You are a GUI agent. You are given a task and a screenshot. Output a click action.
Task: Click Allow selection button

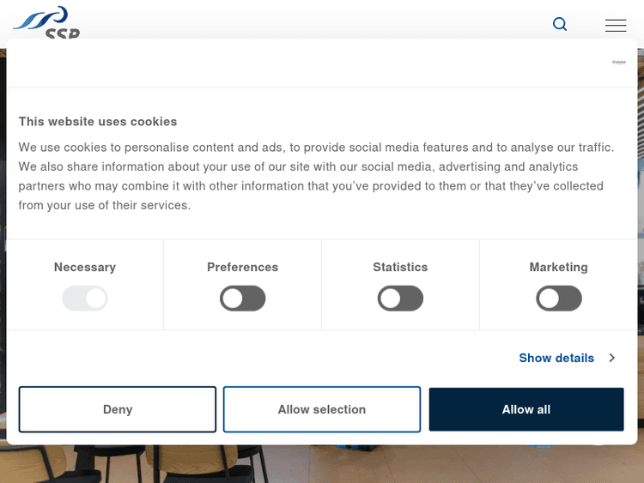click(322, 409)
